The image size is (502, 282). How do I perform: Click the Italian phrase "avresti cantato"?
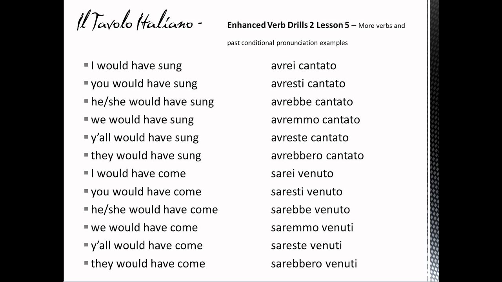pos(308,83)
